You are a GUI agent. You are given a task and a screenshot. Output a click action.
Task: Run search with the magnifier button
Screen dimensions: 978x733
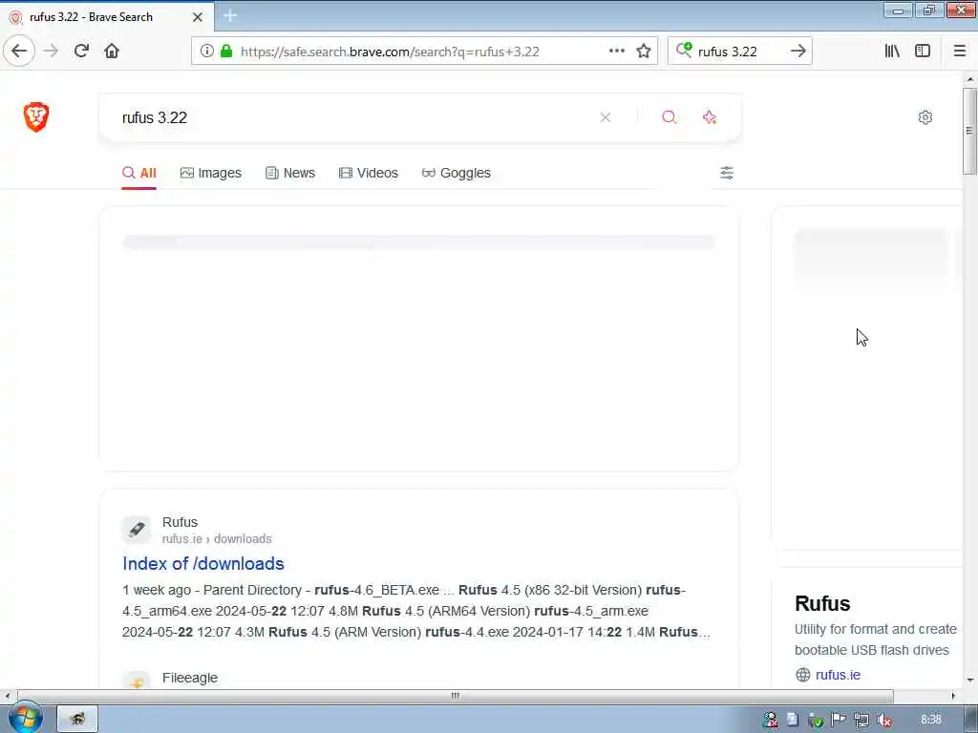670,117
